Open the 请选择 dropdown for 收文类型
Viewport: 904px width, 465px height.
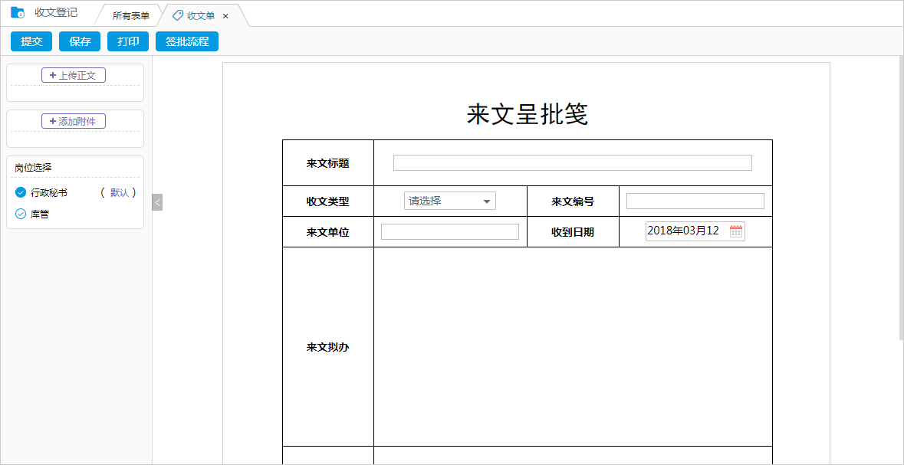(442, 200)
